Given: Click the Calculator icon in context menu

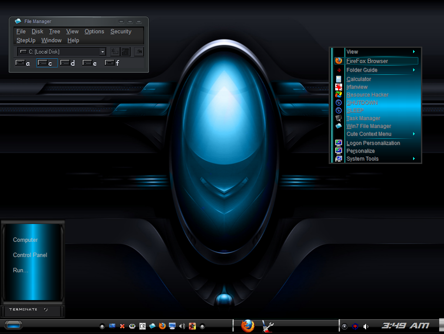Looking at the screenshot, I should click(x=339, y=79).
